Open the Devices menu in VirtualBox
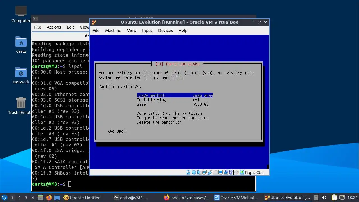The width and height of the screenshot is (359, 202). pyautogui.click(x=165, y=31)
